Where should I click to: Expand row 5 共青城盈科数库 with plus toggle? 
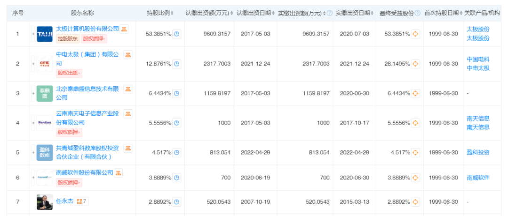pyautogui.click(x=33, y=153)
